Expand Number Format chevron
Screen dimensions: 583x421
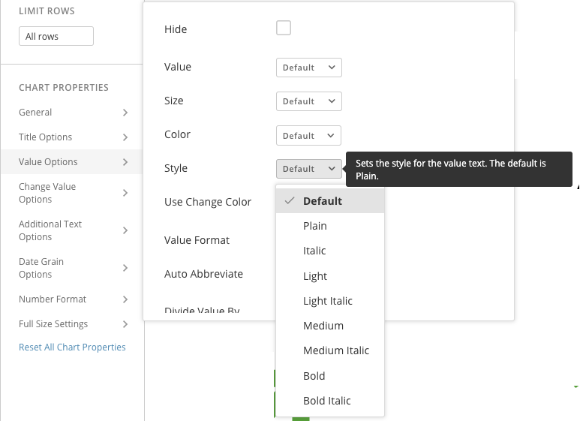[x=125, y=299]
